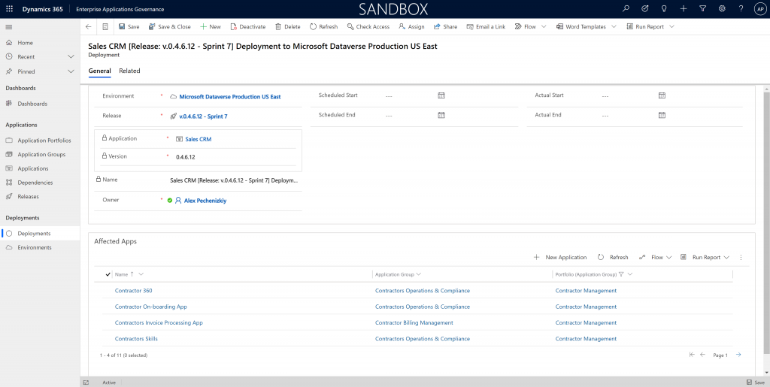Open the settings gear icon

(x=722, y=8)
